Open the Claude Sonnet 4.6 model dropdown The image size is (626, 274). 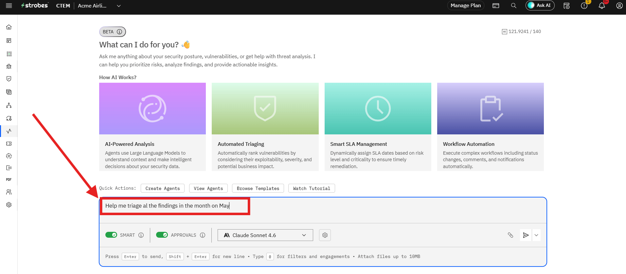tap(265, 235)
